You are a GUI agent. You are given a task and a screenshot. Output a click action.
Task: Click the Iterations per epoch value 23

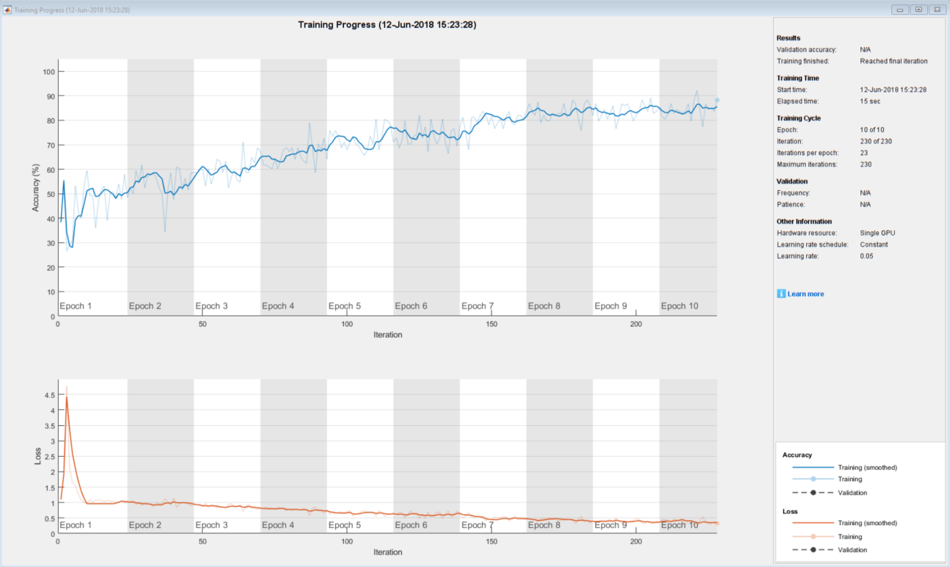click(864, 153)
